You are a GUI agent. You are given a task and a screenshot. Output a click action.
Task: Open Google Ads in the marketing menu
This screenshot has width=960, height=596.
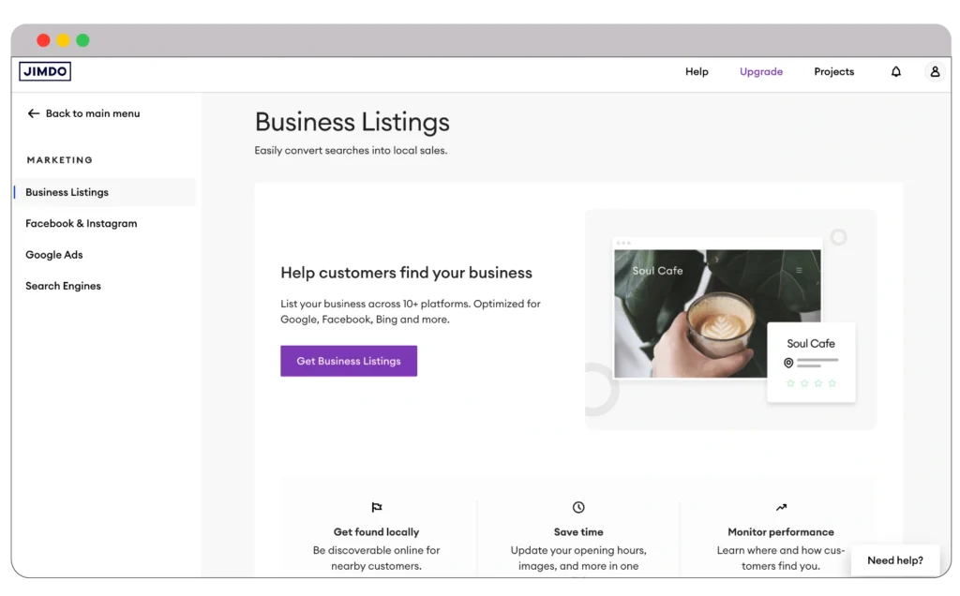point(54,255)
